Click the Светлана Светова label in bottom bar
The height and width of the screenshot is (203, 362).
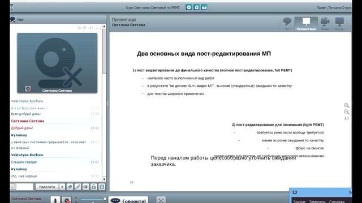click(26, 199)
